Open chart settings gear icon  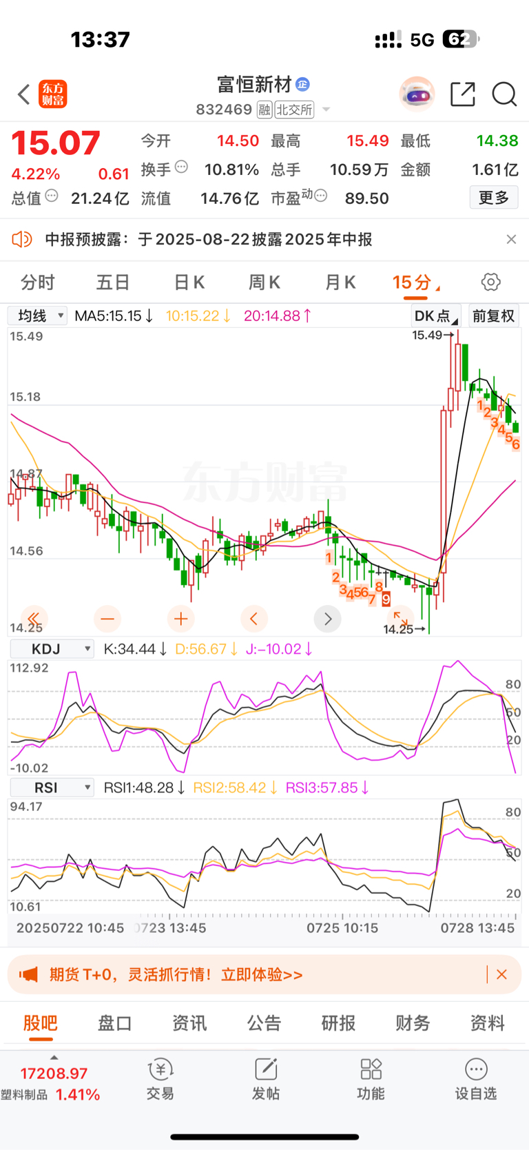click(490, 282)
